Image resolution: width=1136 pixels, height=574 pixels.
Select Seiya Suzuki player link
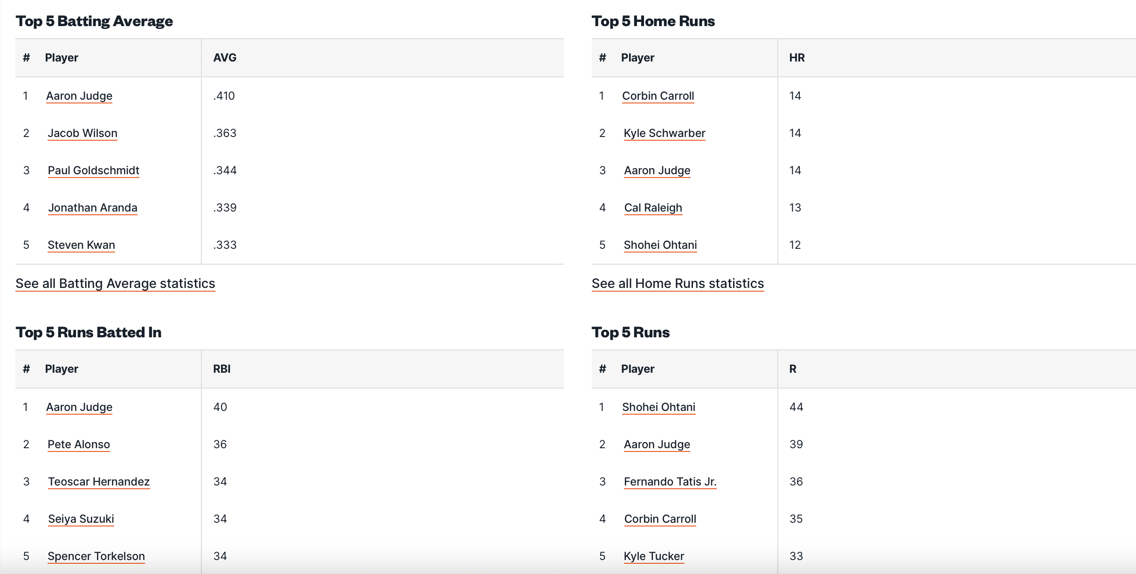pos(81,519)
